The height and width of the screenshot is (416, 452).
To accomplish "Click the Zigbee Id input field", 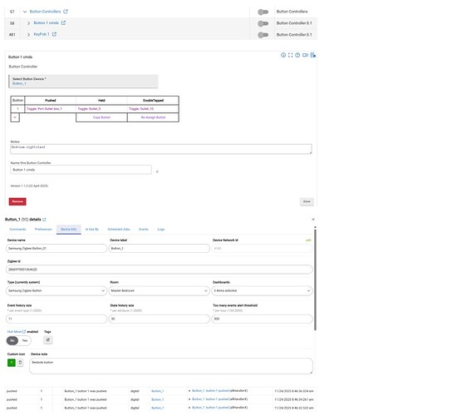I will tap(160, 270).
